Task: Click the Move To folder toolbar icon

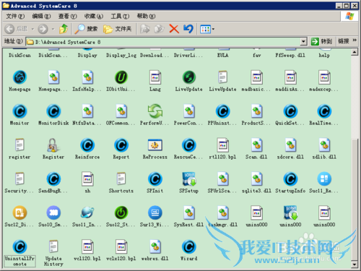Action: coord(145,29)
